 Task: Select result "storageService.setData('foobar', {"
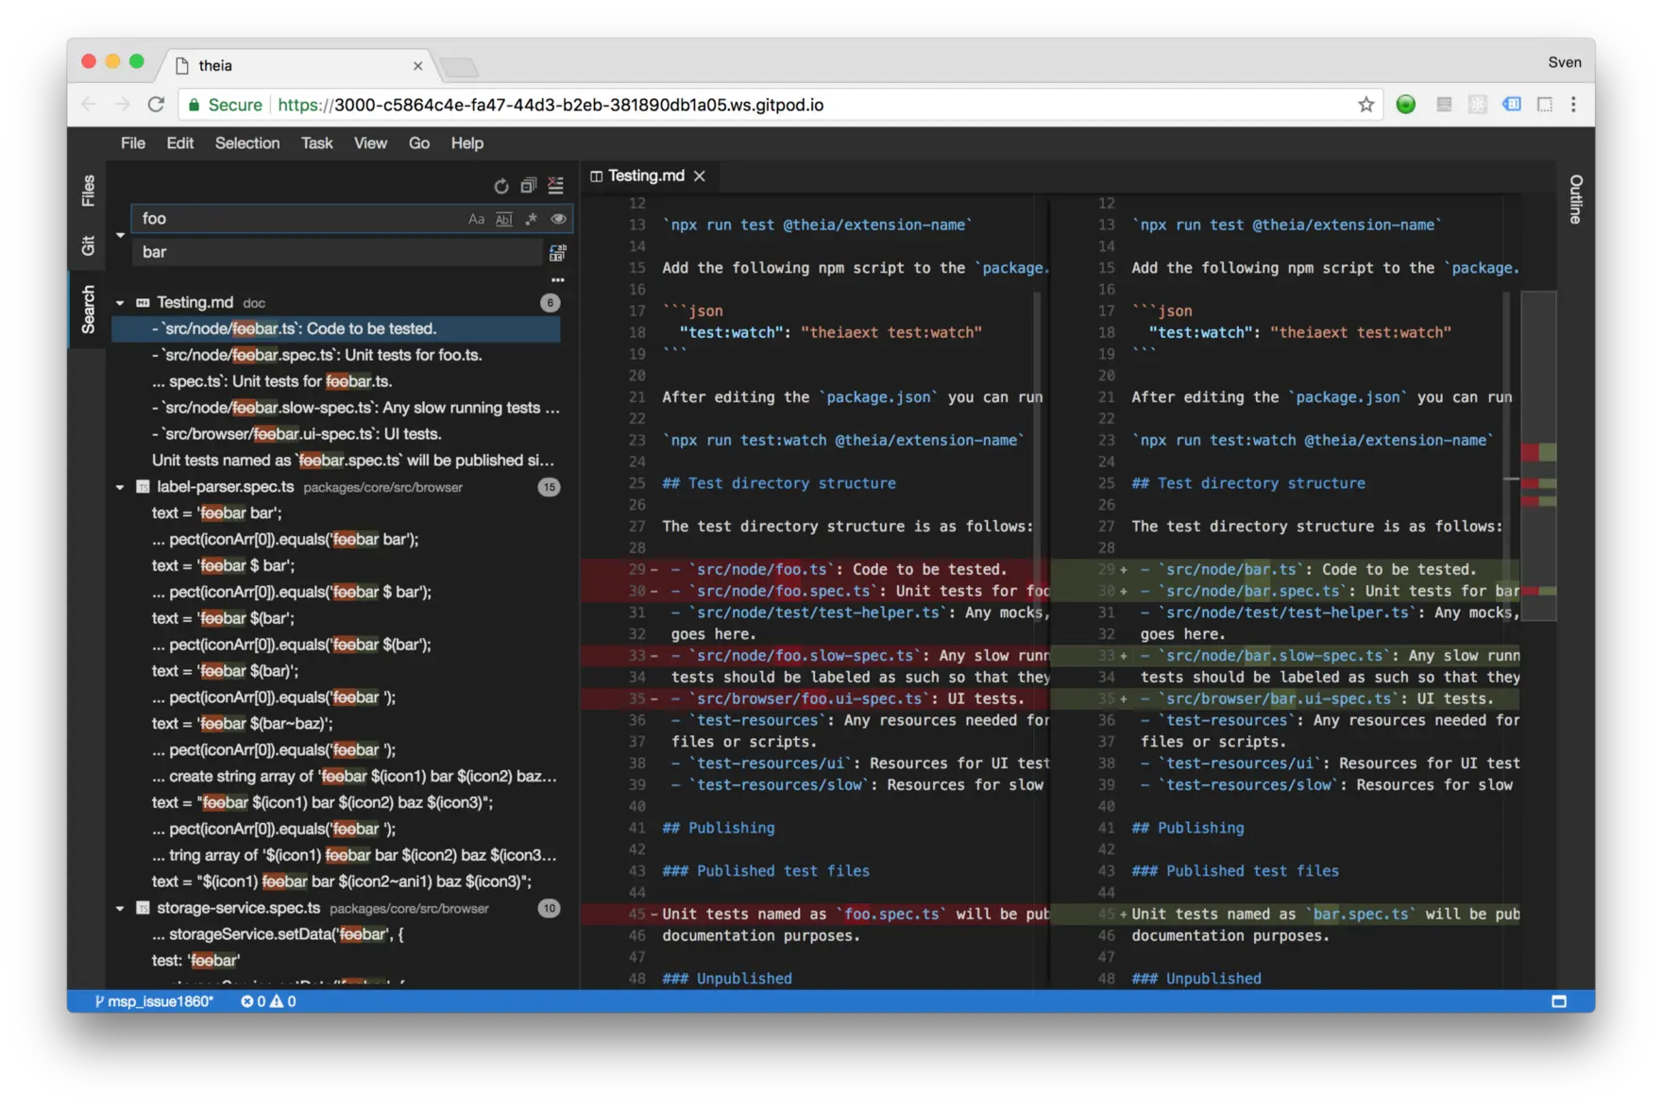(336, 935)
